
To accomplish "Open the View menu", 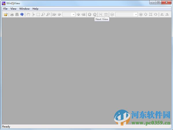I will (13, 9).
